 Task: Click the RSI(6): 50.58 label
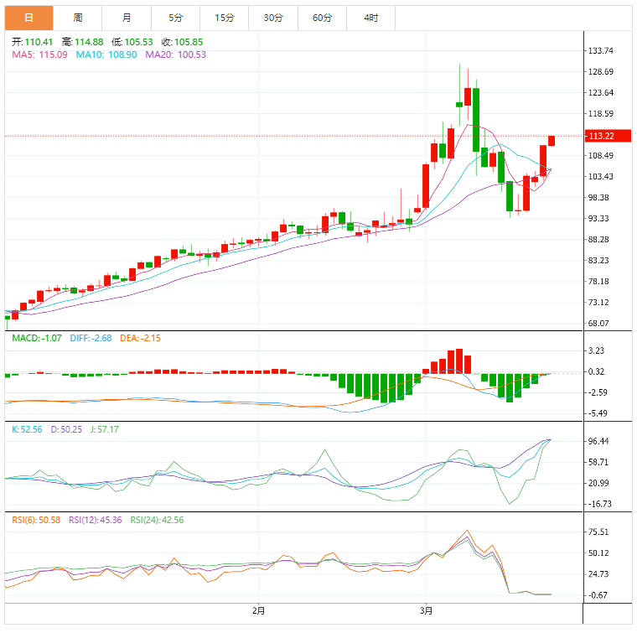coord(36,521)
